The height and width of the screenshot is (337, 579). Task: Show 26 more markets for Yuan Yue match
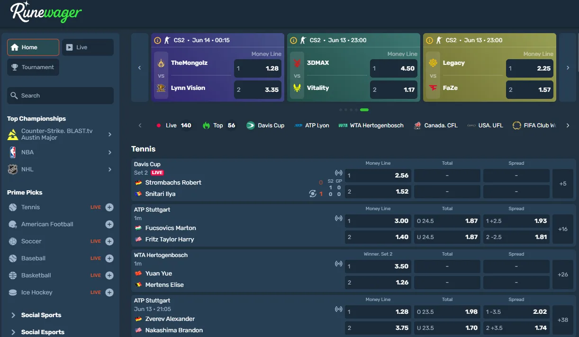coord(563,275)
